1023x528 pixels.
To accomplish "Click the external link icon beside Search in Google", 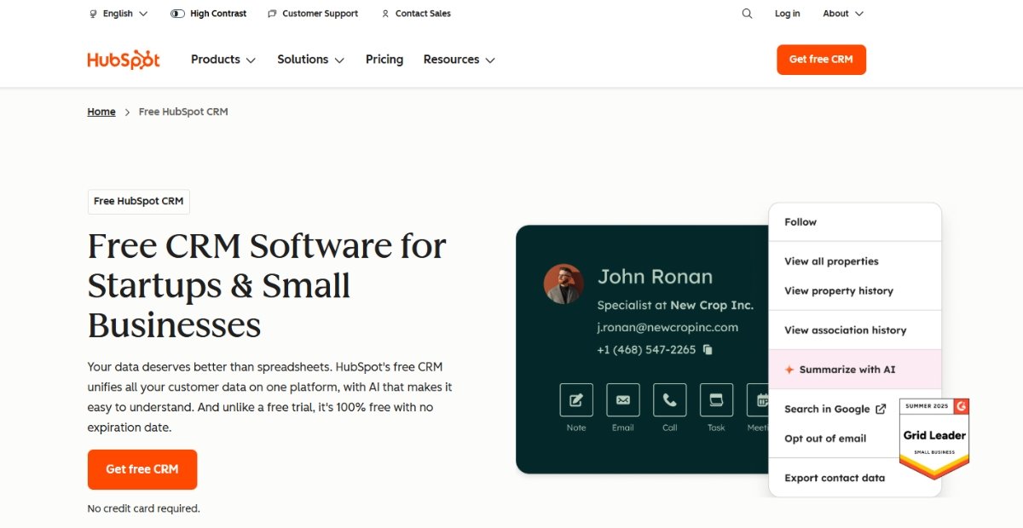I will click(x=881, y=409).
